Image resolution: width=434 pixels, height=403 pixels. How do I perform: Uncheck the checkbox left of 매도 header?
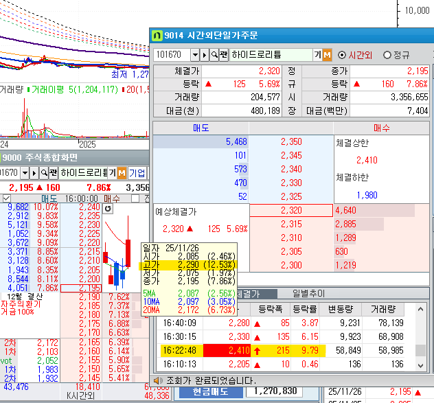coord(6,198)
